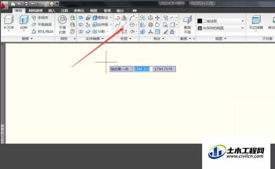This screenshot has width=275, height=169.
Task: Activate the Extrude (拉伸) tool
Action: (24, 22)
